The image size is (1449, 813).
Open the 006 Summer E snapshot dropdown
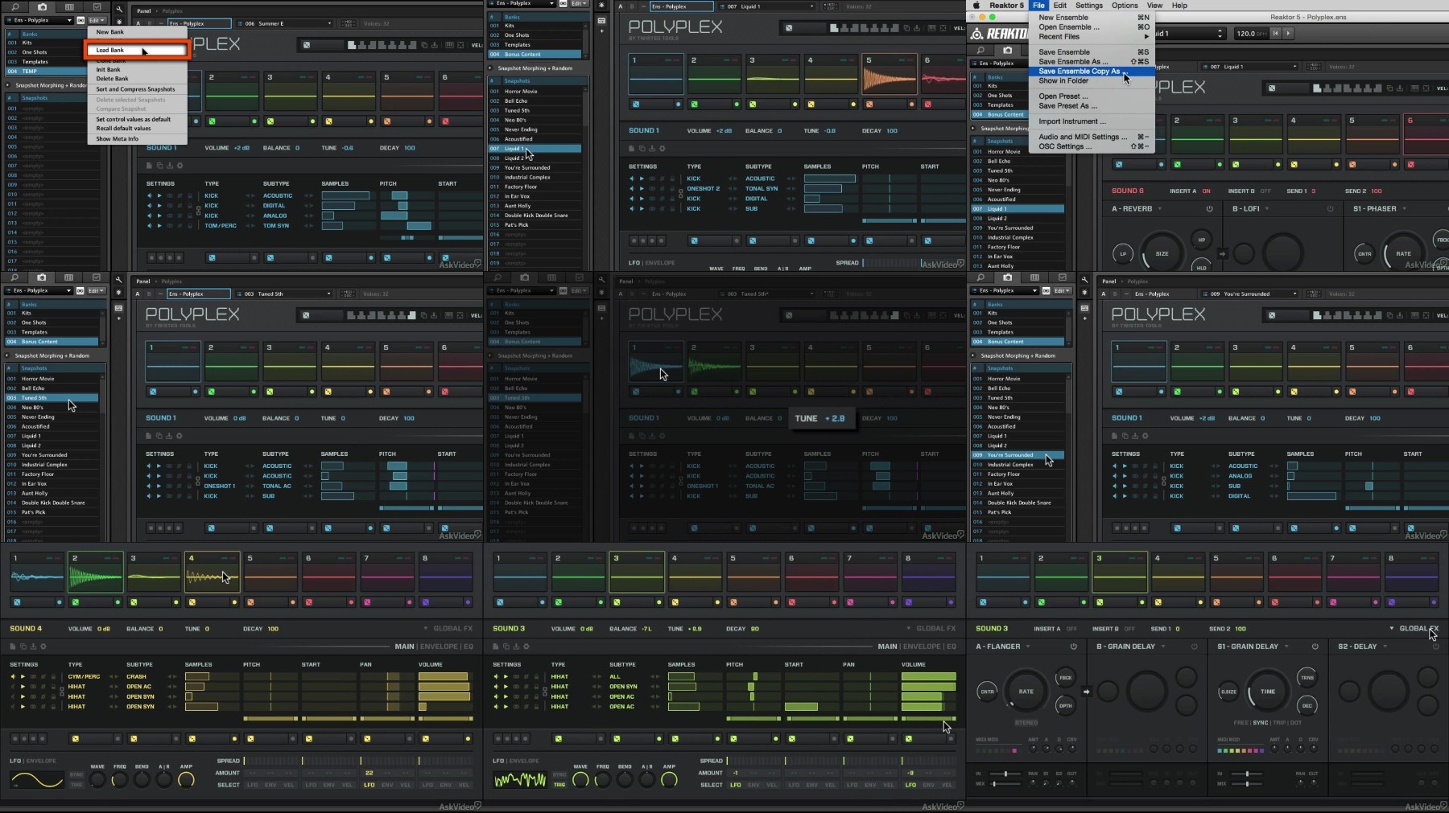click(x=284, y=23)
